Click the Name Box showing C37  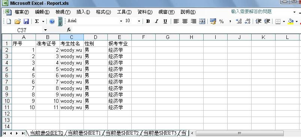point(22,30)
